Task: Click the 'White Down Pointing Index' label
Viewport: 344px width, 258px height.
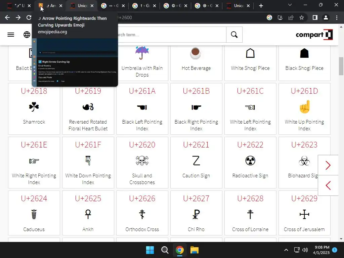Action: (x=88, y=179)
